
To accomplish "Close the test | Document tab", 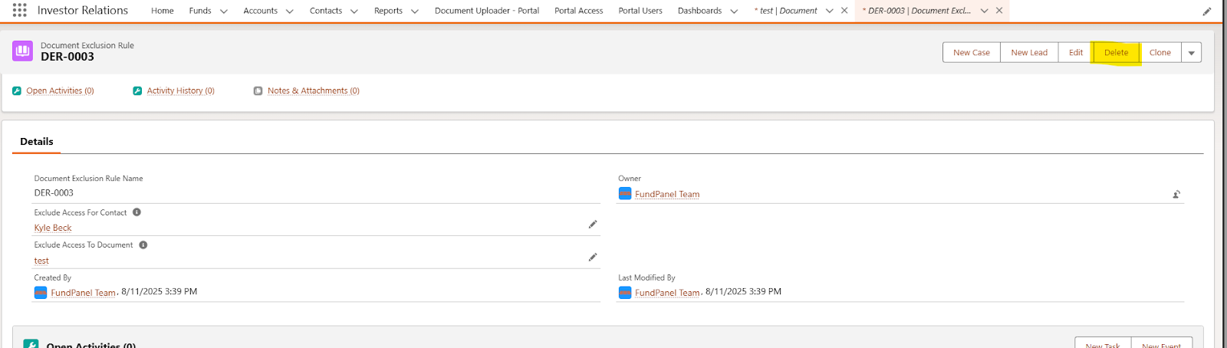I will (844, 11).
